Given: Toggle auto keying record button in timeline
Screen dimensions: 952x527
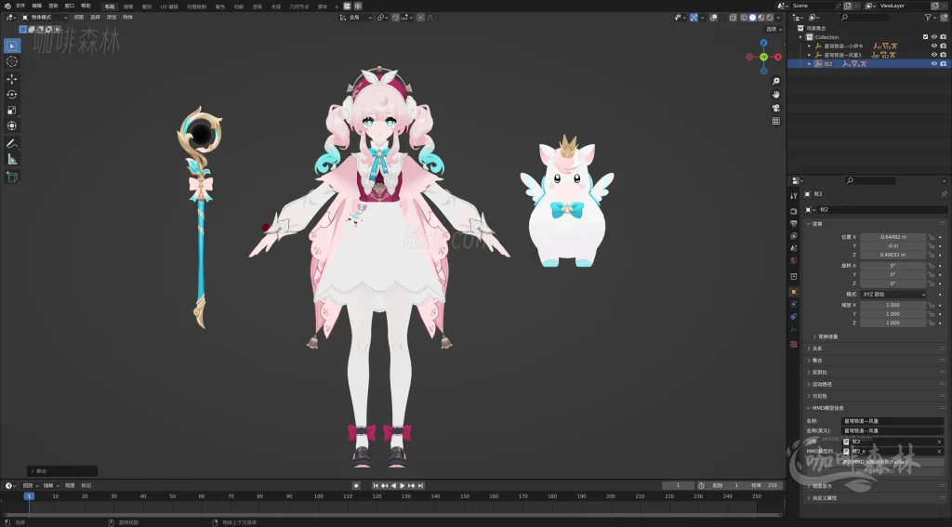Looking at the screenshot, I should point(356,486).
